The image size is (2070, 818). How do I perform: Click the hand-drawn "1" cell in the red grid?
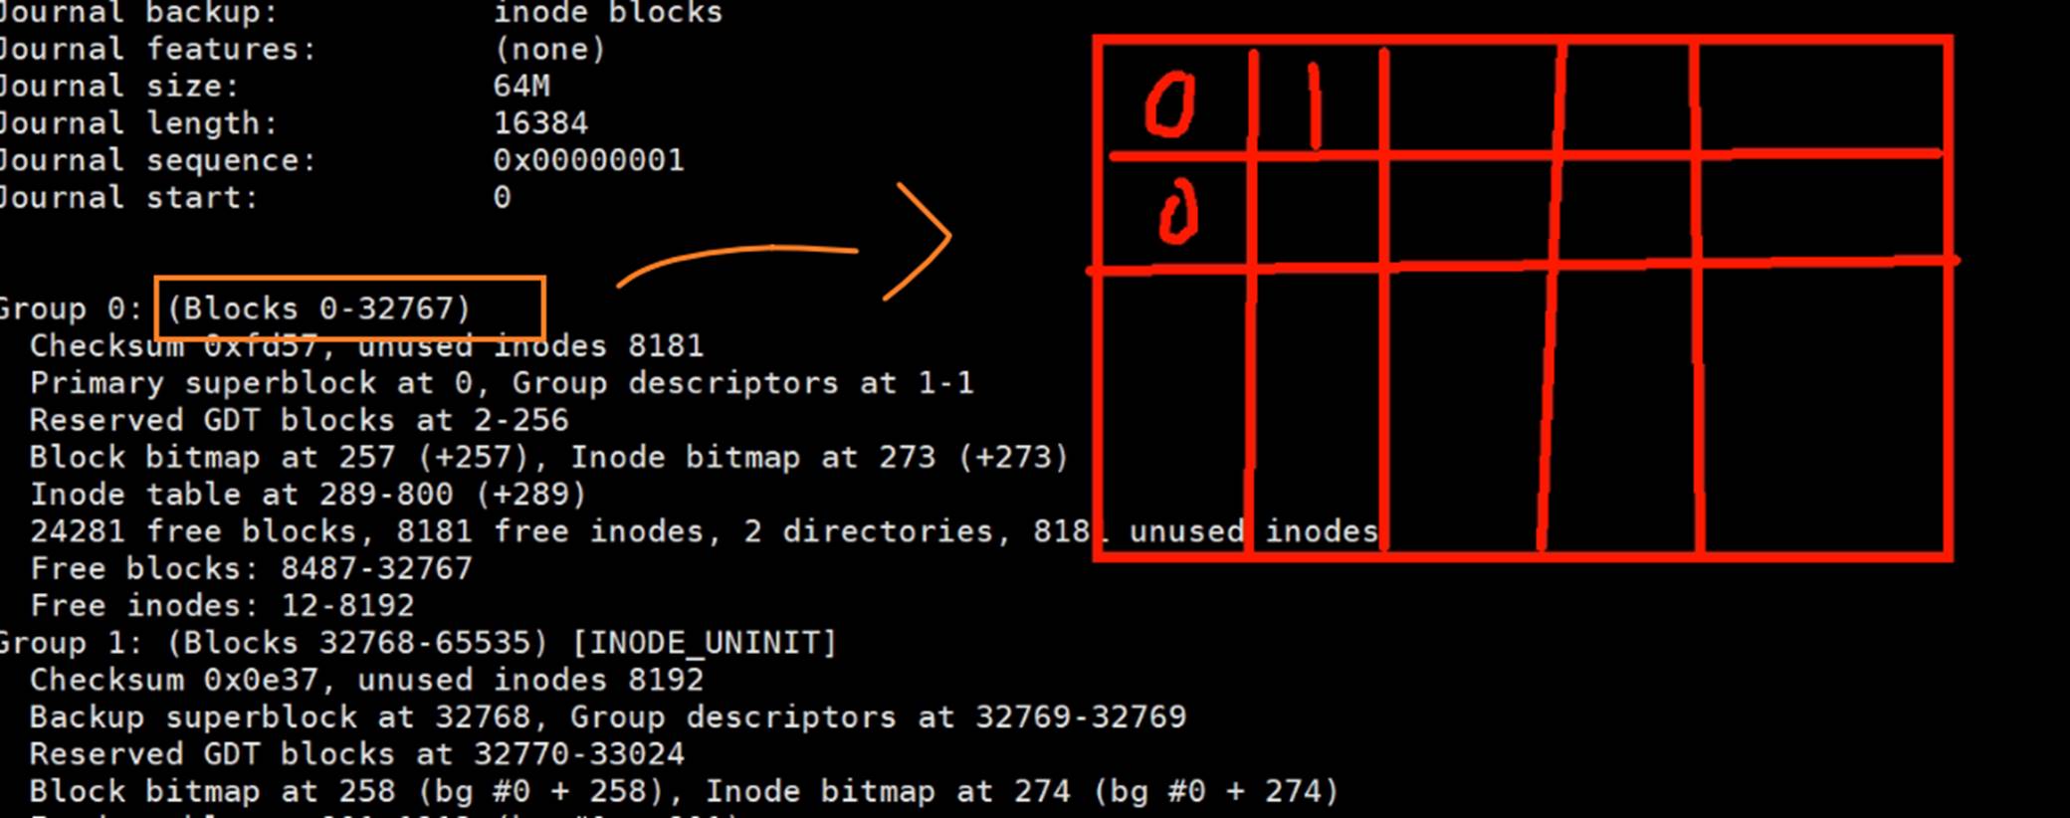point(1316,104)
